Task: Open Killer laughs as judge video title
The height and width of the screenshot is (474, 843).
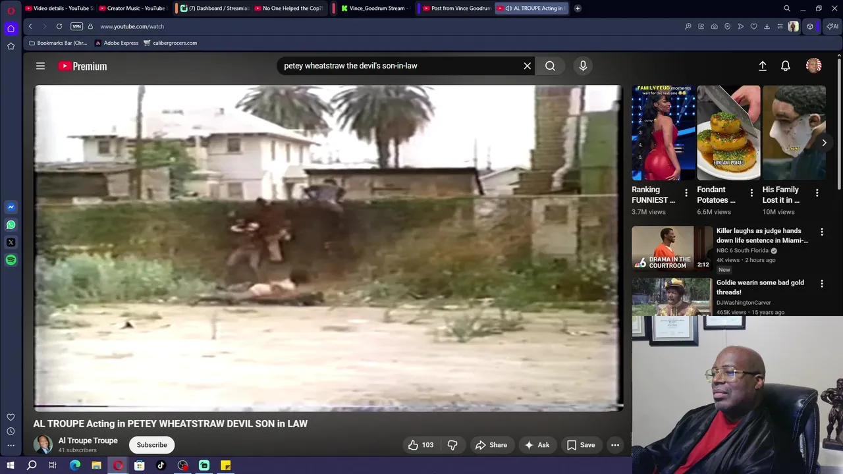Action: coord(762,236)
